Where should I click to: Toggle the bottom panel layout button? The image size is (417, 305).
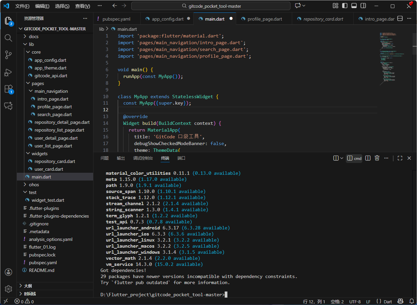[x=354, y=6]
